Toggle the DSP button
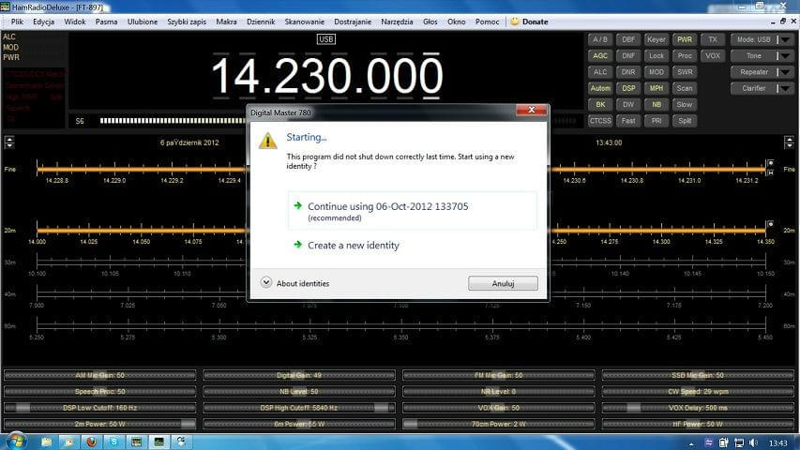 tap(628, 88)
